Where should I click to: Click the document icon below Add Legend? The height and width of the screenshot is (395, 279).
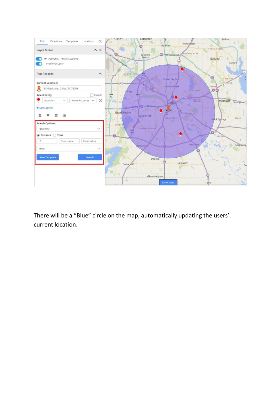[x=40, y=115]
